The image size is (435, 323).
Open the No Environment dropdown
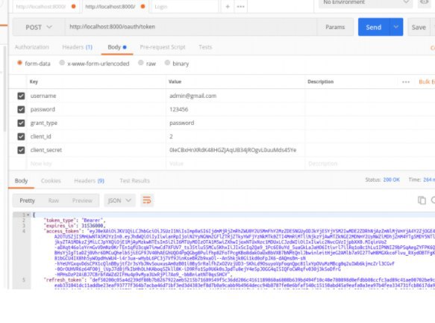pyautogui.click(x=366, y=2)
